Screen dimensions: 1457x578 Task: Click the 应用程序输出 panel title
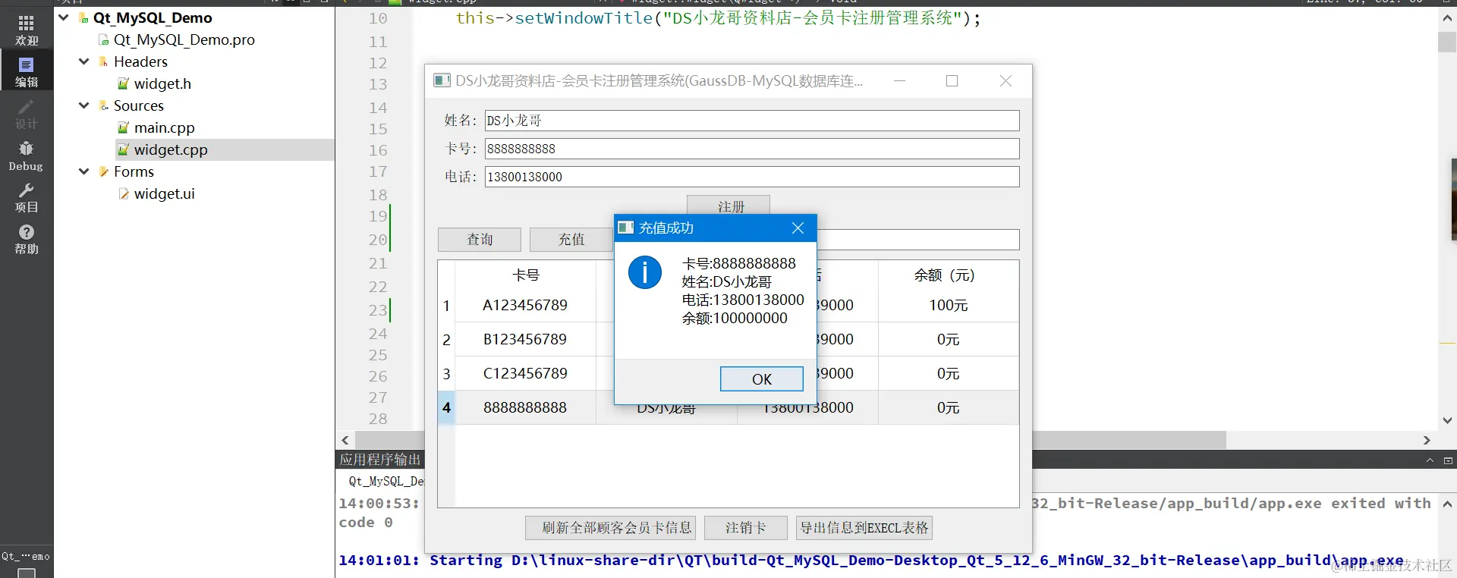click(x=379, y=460)
